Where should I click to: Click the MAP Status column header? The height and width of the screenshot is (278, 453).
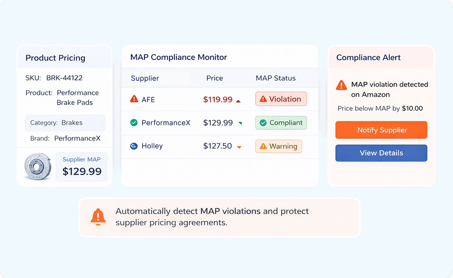point(276,78)
